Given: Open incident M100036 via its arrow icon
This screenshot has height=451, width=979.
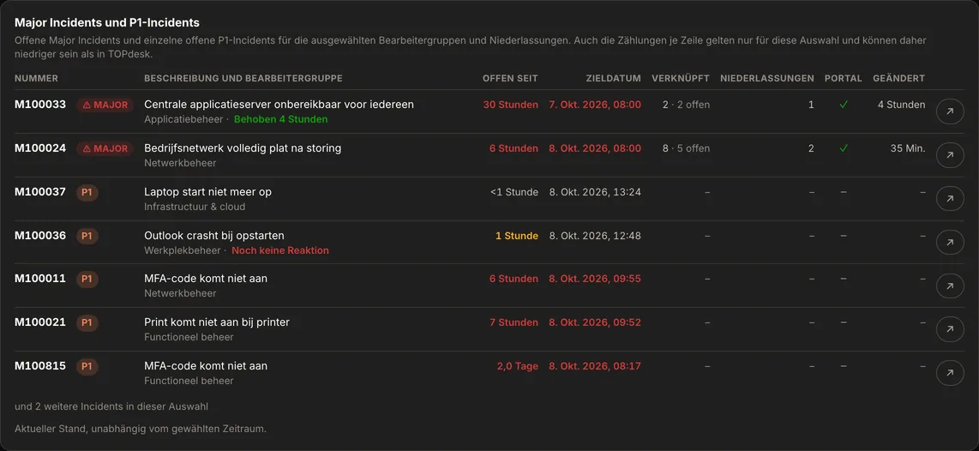Looking at the screenshot, I should point(950,243).
